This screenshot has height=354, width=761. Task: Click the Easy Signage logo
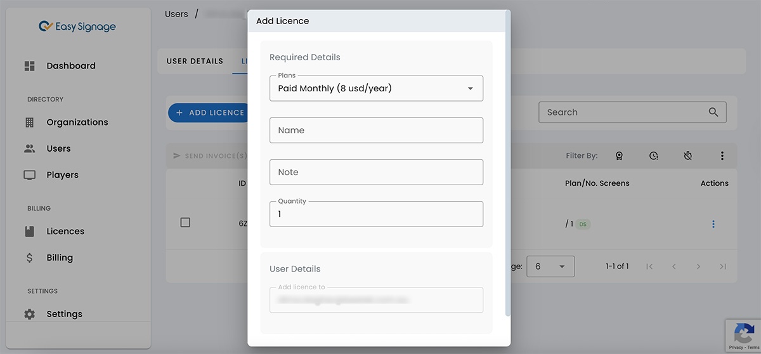tap(77, 27)
